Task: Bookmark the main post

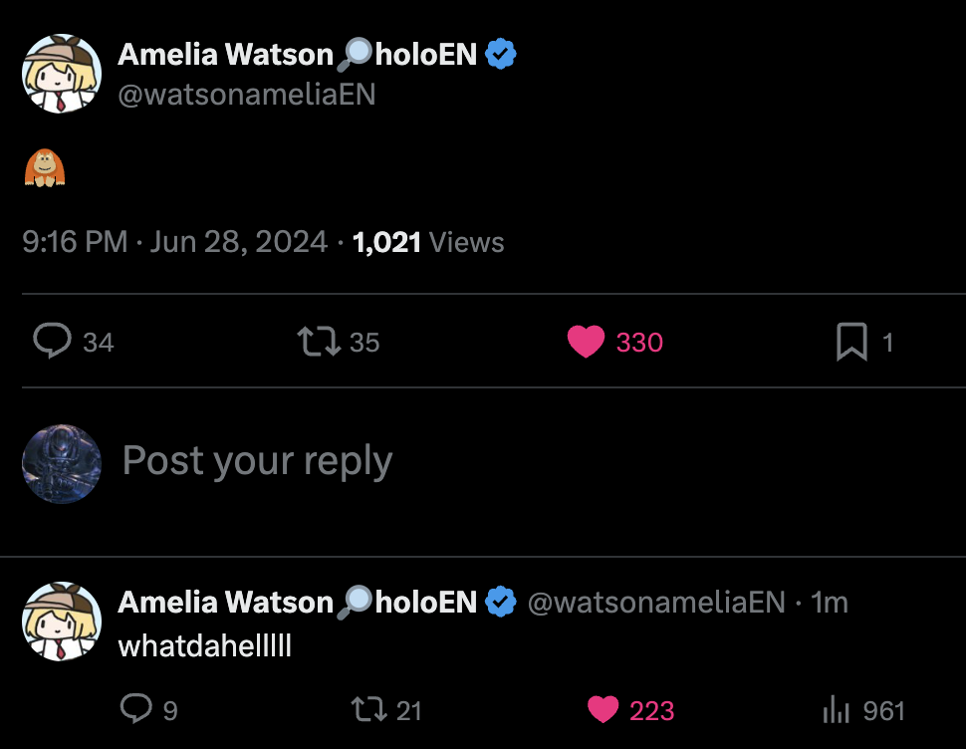Action: point(851,342)
